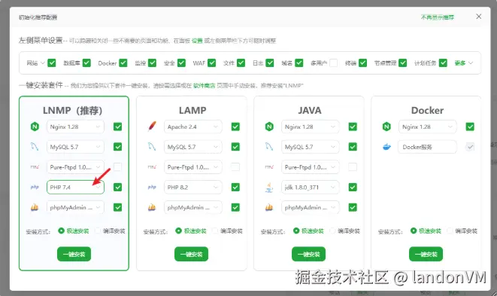Screen dimensions: 497x296
Task: Click the 不再显示推荐 link
Action: tap(438, 17)
